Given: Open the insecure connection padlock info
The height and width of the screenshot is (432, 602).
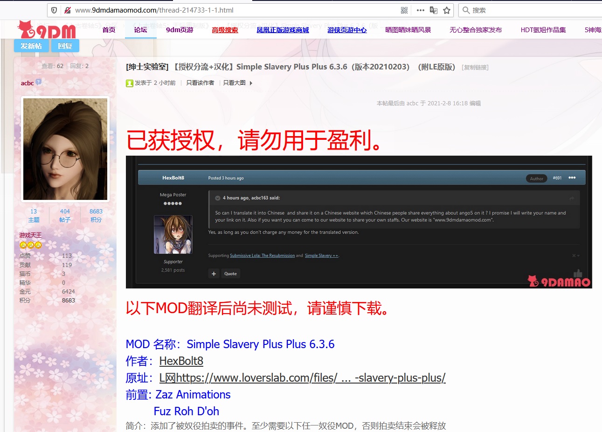Looking at the screenshot, I should 67,10.
